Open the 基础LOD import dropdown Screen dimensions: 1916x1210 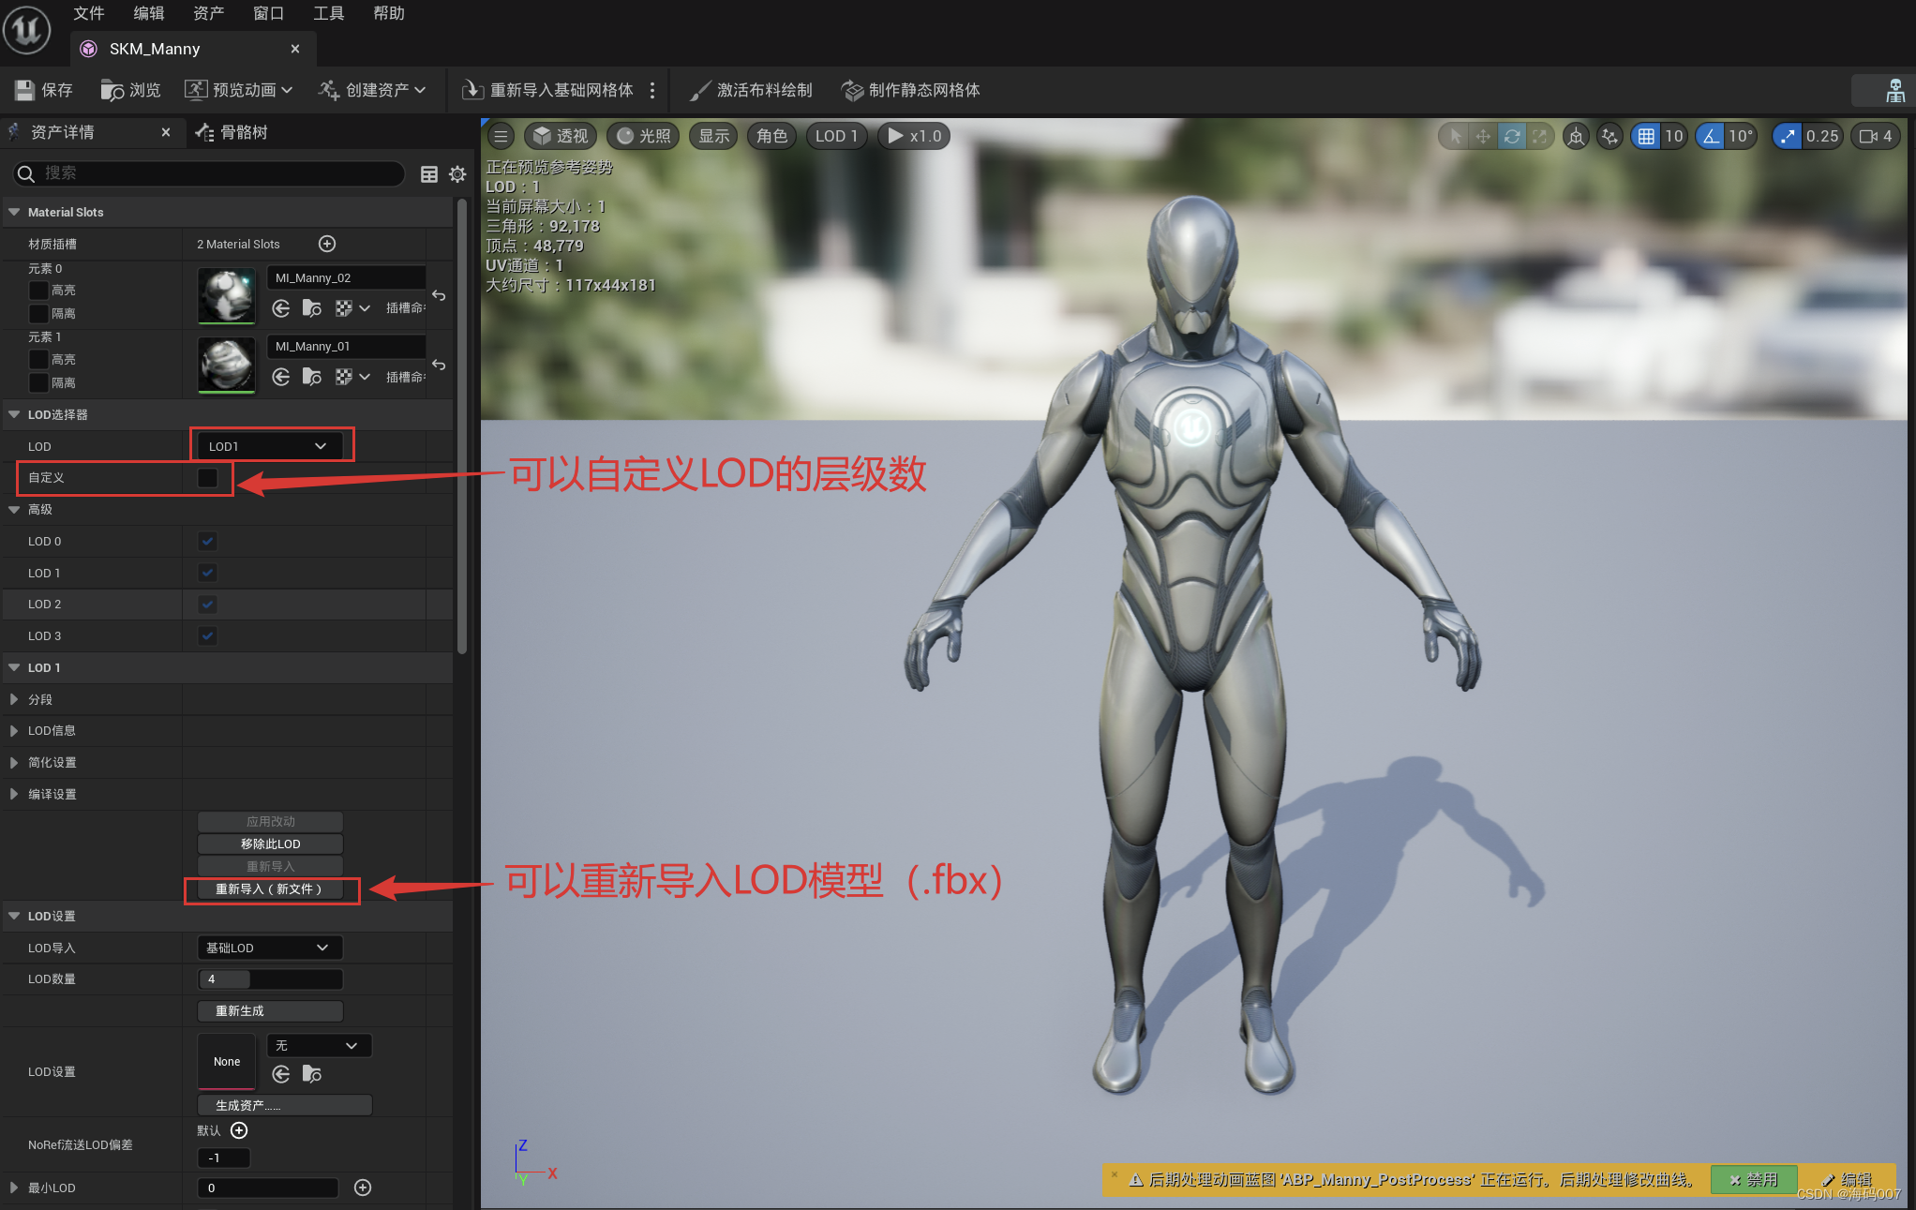click(x=269, y=948)
